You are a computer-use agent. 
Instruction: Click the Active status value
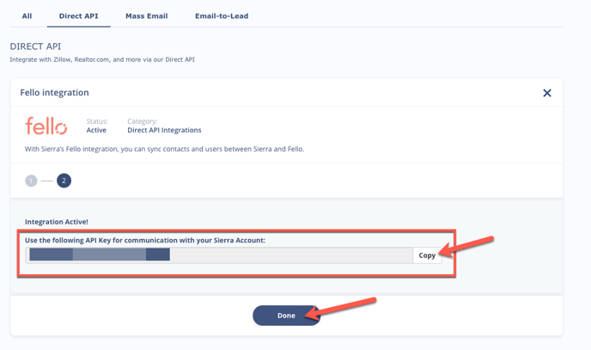pyautogui.click(x=96, y=130)
